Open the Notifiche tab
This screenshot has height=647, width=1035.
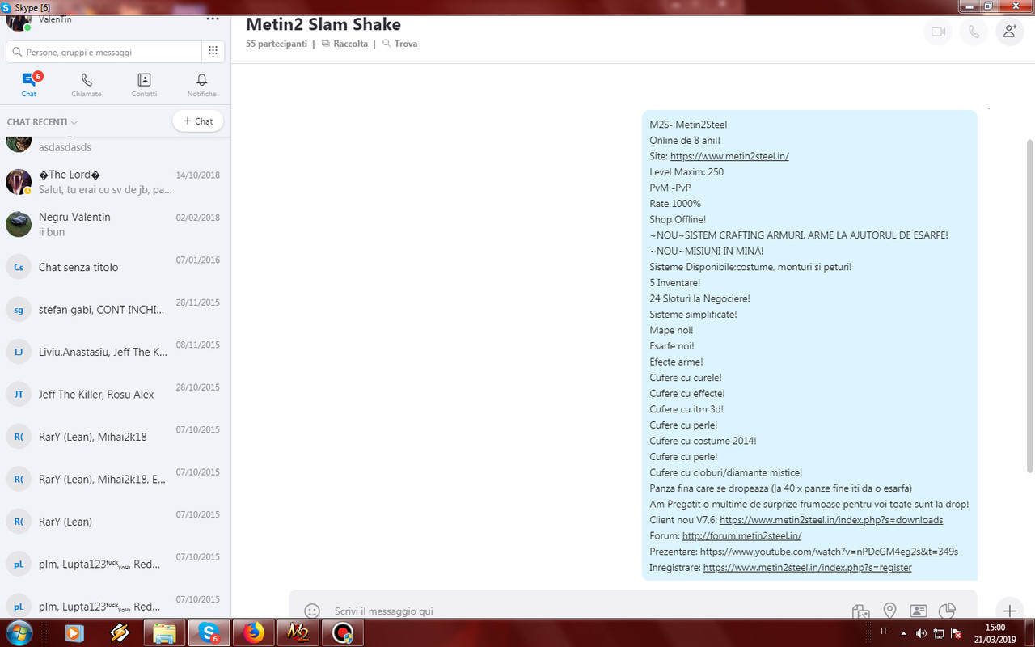(x=202, y=85)
